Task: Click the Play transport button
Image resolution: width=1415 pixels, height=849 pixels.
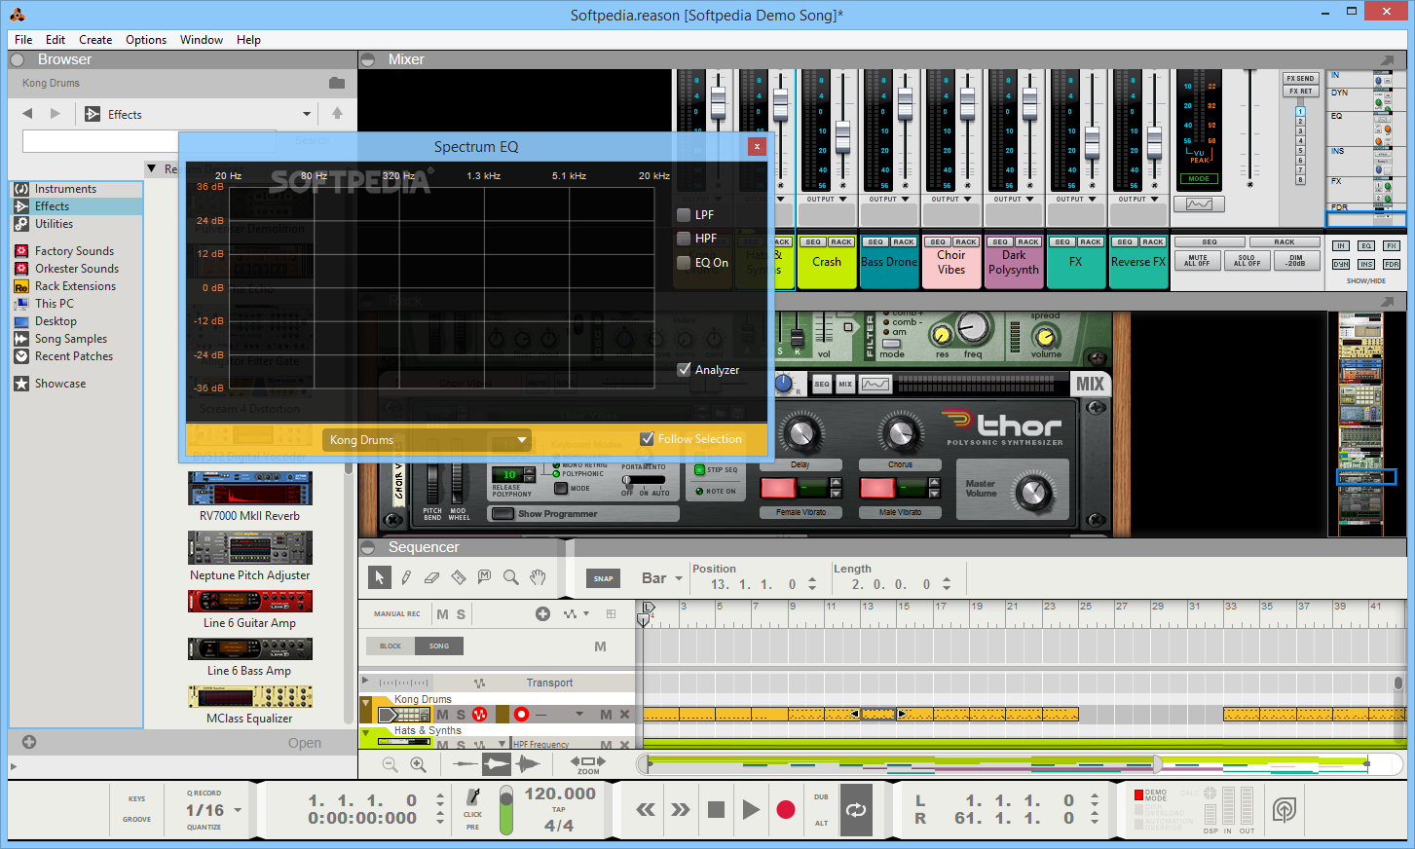Action: click(x=751, y=810)
